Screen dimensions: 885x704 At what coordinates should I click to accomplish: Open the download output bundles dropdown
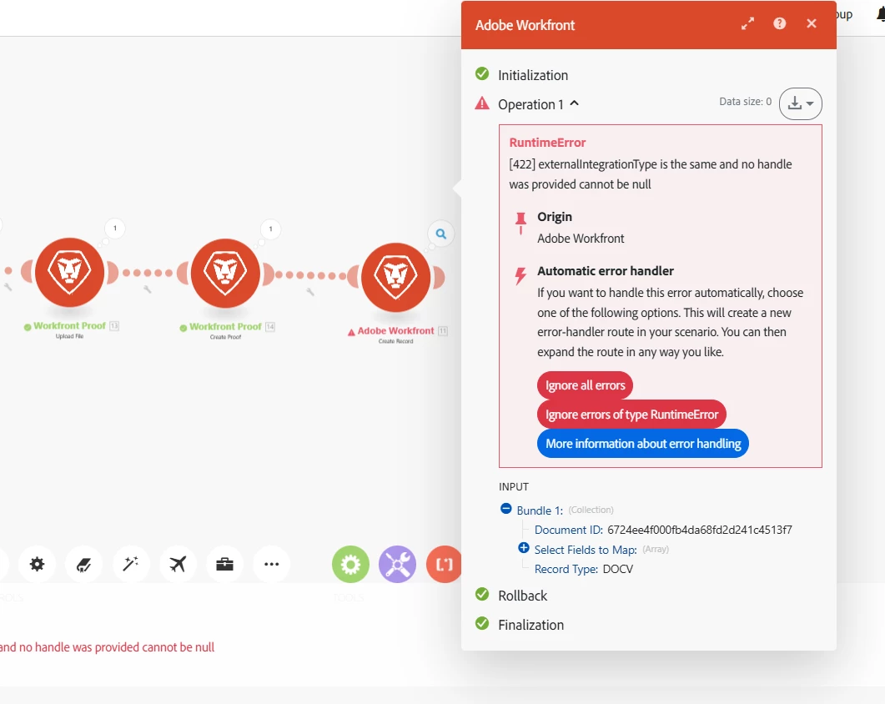point(801,103)
